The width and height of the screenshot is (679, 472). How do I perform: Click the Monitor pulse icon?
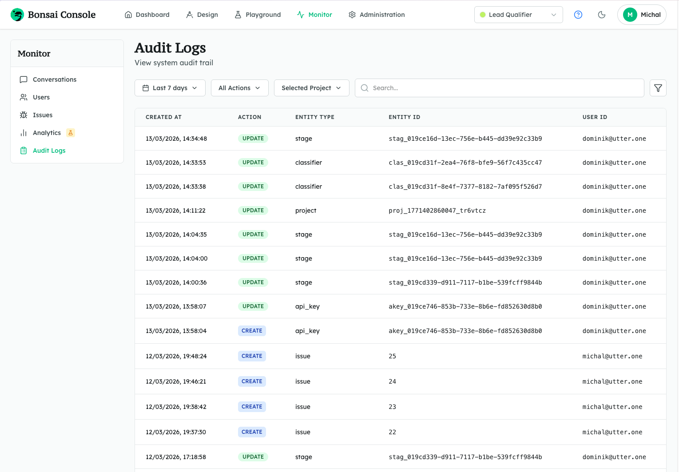click(x=301, y=15)
